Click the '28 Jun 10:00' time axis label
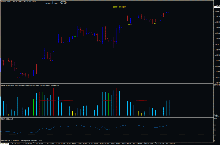Image resolution: width=220 pixels, height=145 pixels. click(115, 144)
